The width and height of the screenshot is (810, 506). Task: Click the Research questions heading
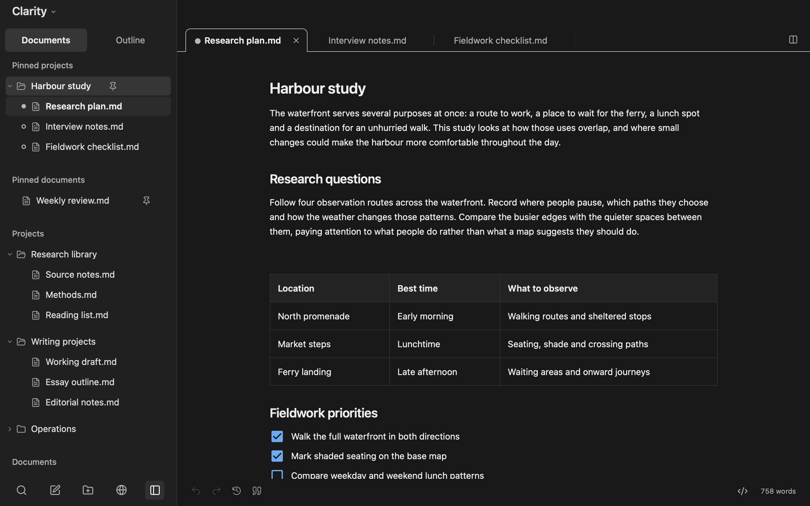pos(325,179)
